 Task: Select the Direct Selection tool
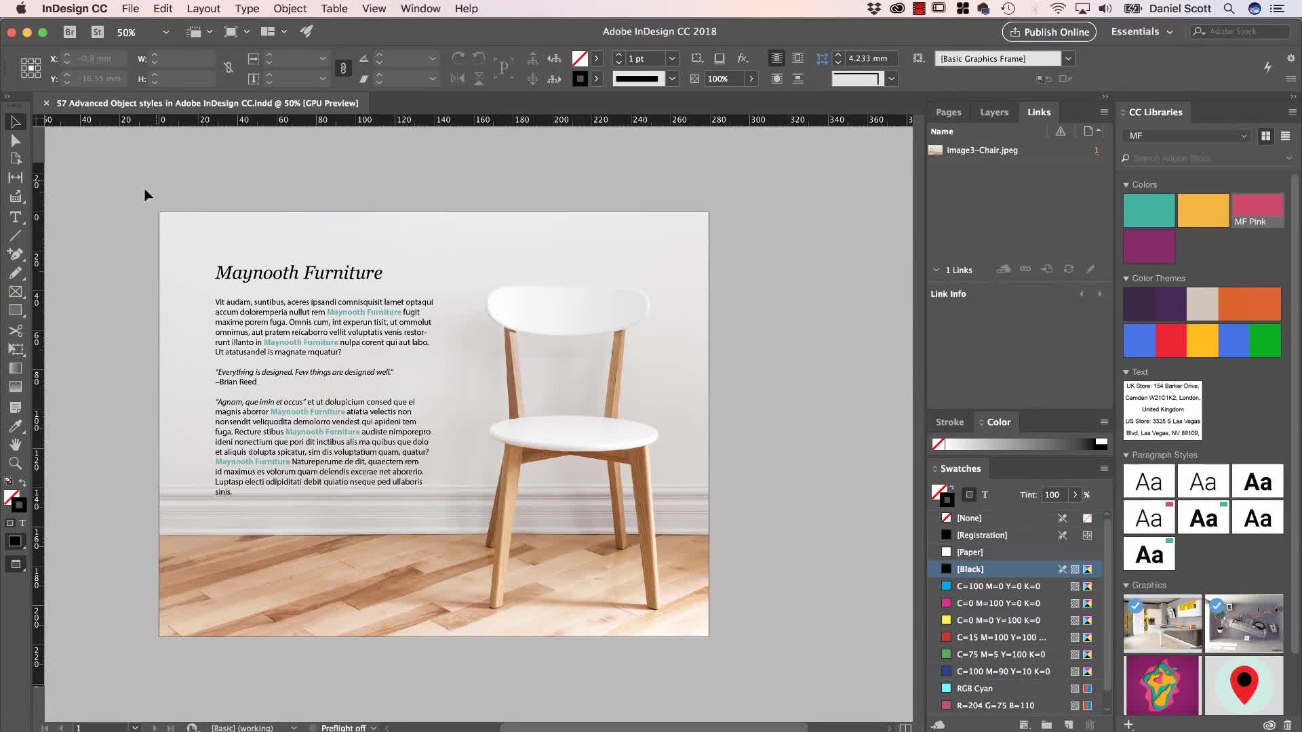[16, 140]
